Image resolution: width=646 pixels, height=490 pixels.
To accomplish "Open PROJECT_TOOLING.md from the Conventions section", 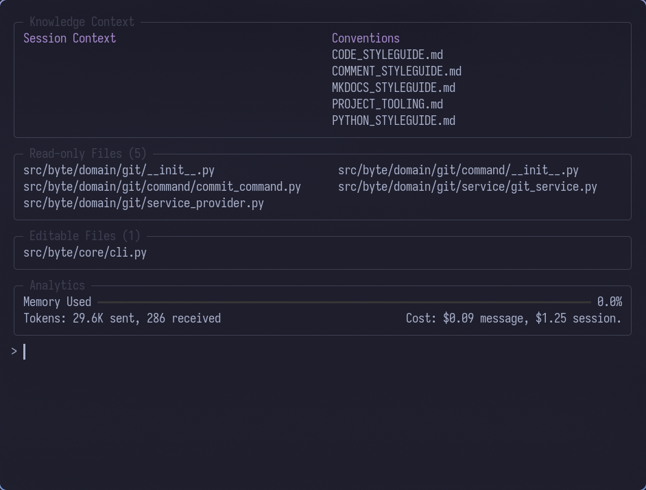I will pos(387,104).
